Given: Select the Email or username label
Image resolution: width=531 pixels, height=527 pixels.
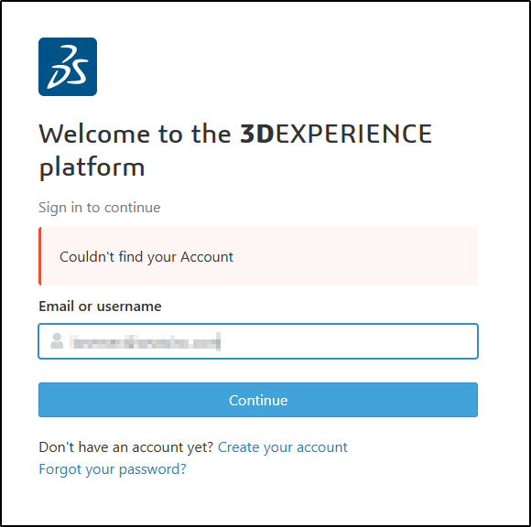Looking at the screenshot, I should pyautogui.click(x=100, y=307).
